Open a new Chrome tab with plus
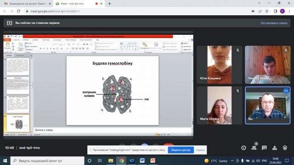Image resolution: width=294 pixels, height=165 pixels. pos(109,4)
